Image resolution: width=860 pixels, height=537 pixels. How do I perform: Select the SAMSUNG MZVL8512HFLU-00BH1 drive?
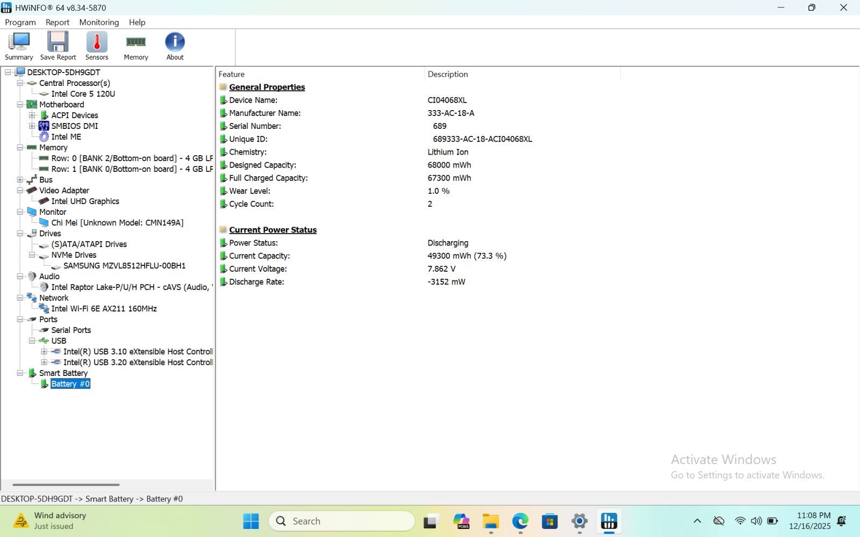coord(124,266)
